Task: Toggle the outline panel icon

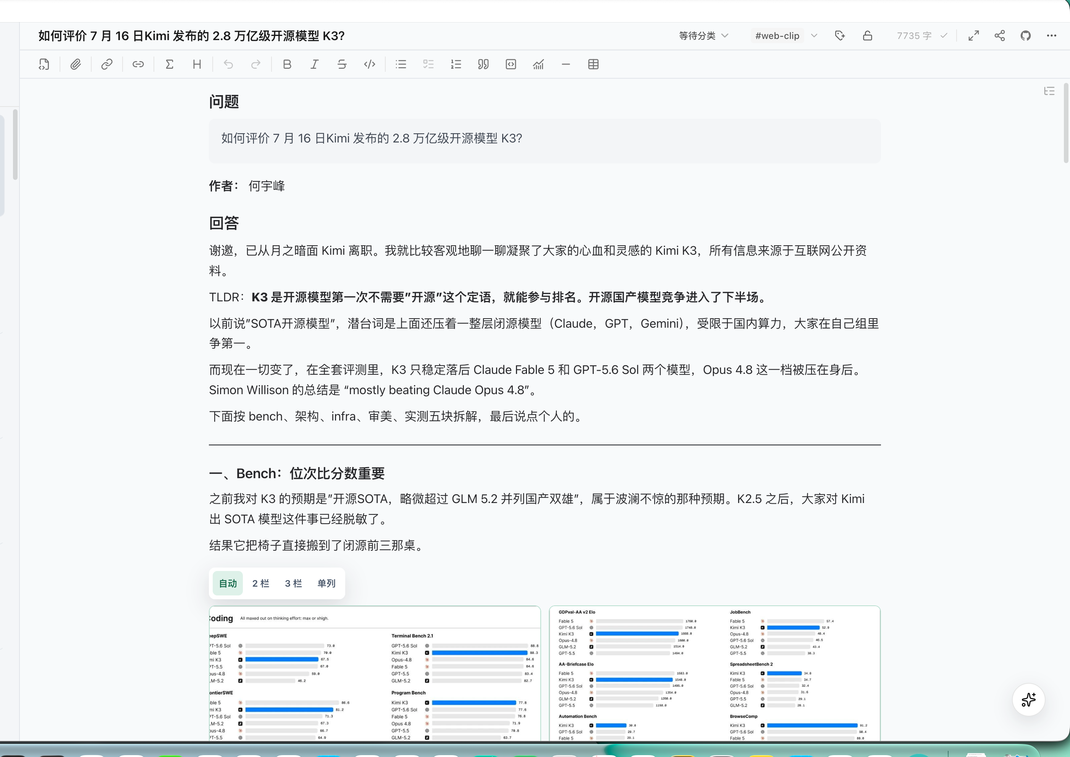Action: click(x=1049, y=91)
